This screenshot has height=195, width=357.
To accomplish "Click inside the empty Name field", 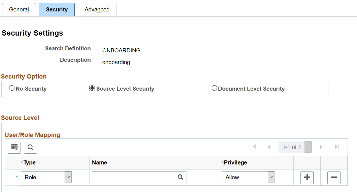I will (135, 177).
